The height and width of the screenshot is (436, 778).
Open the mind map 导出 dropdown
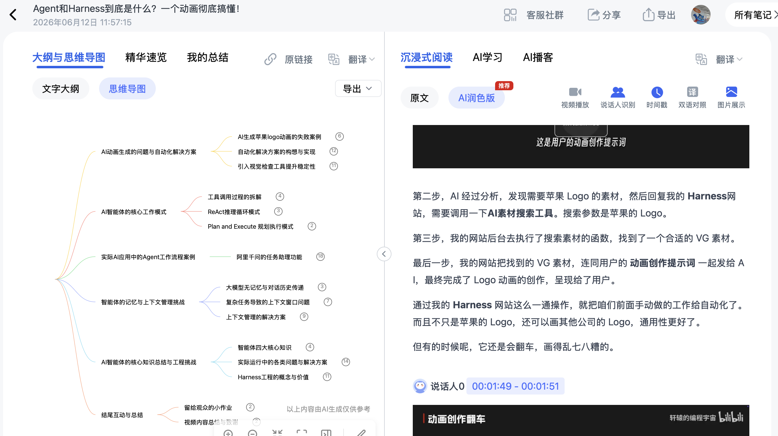click(358, 89)
